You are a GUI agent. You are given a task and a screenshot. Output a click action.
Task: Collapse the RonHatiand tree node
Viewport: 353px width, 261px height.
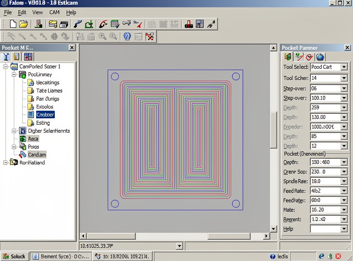coord(5,162)
